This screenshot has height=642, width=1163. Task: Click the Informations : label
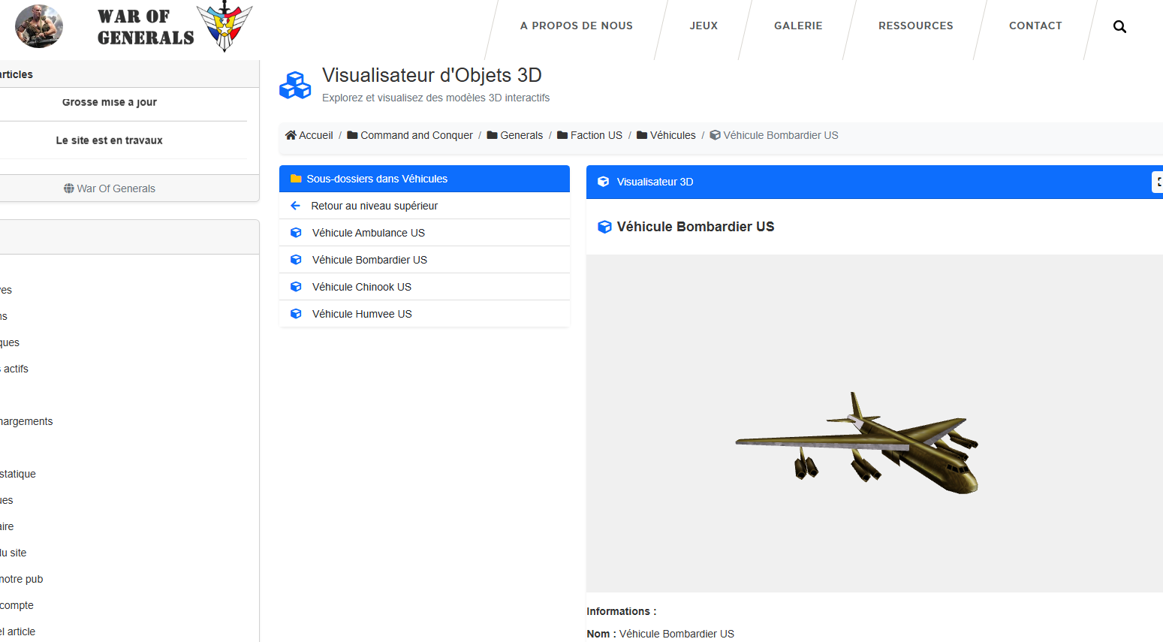click(x=622, y=611)
